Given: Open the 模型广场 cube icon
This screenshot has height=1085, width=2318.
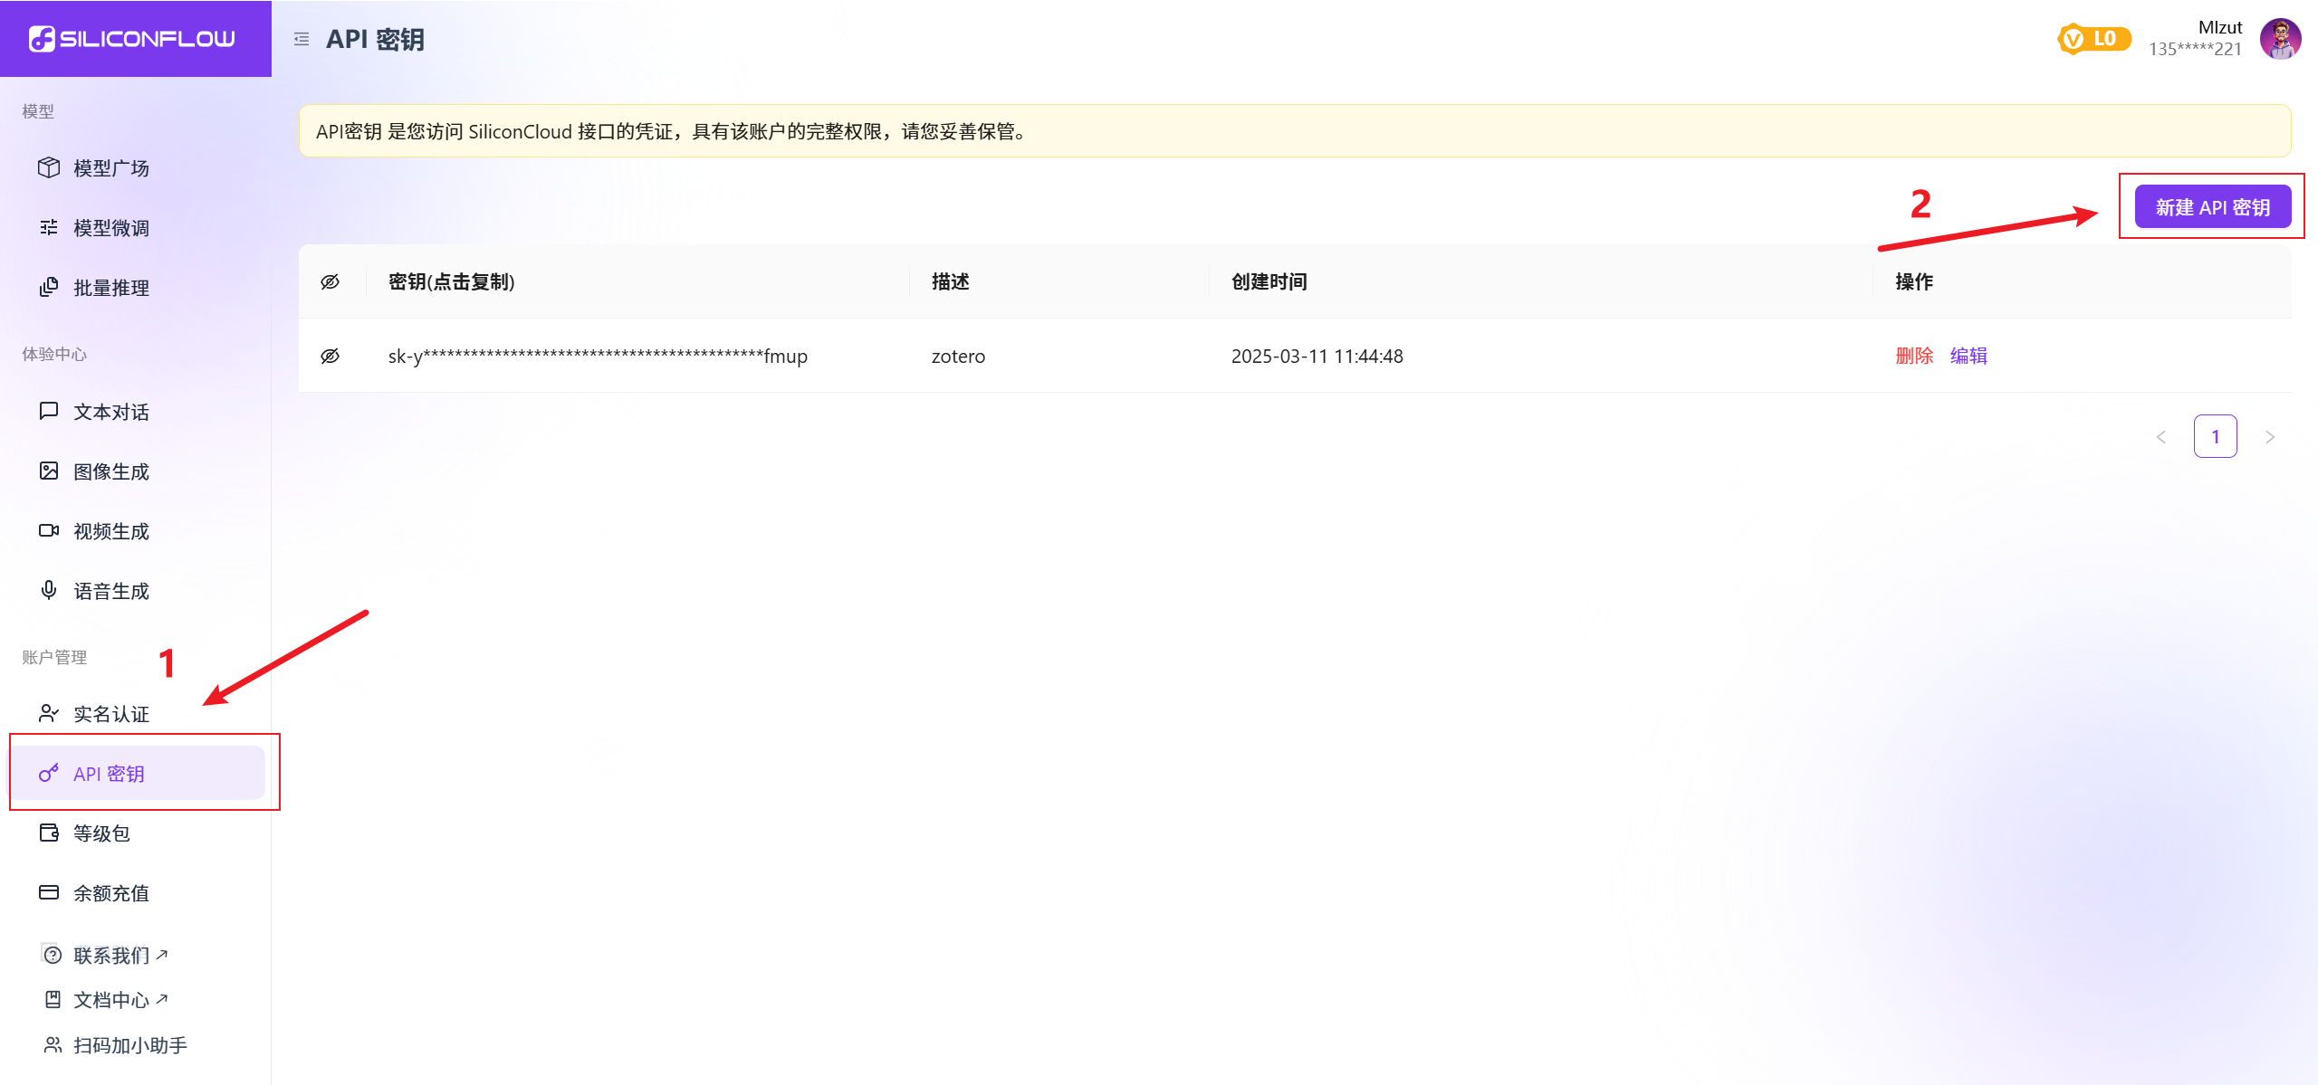Looking at the screenshot, I should tap(49, 167).
